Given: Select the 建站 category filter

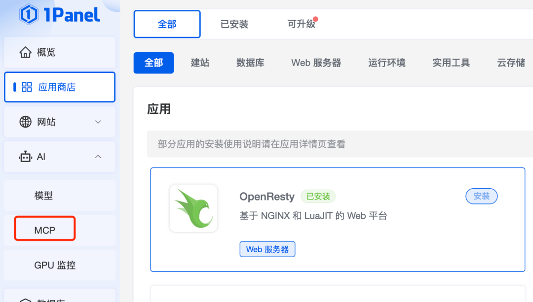Looking at the screenshot, I should (x=200, y=63).
